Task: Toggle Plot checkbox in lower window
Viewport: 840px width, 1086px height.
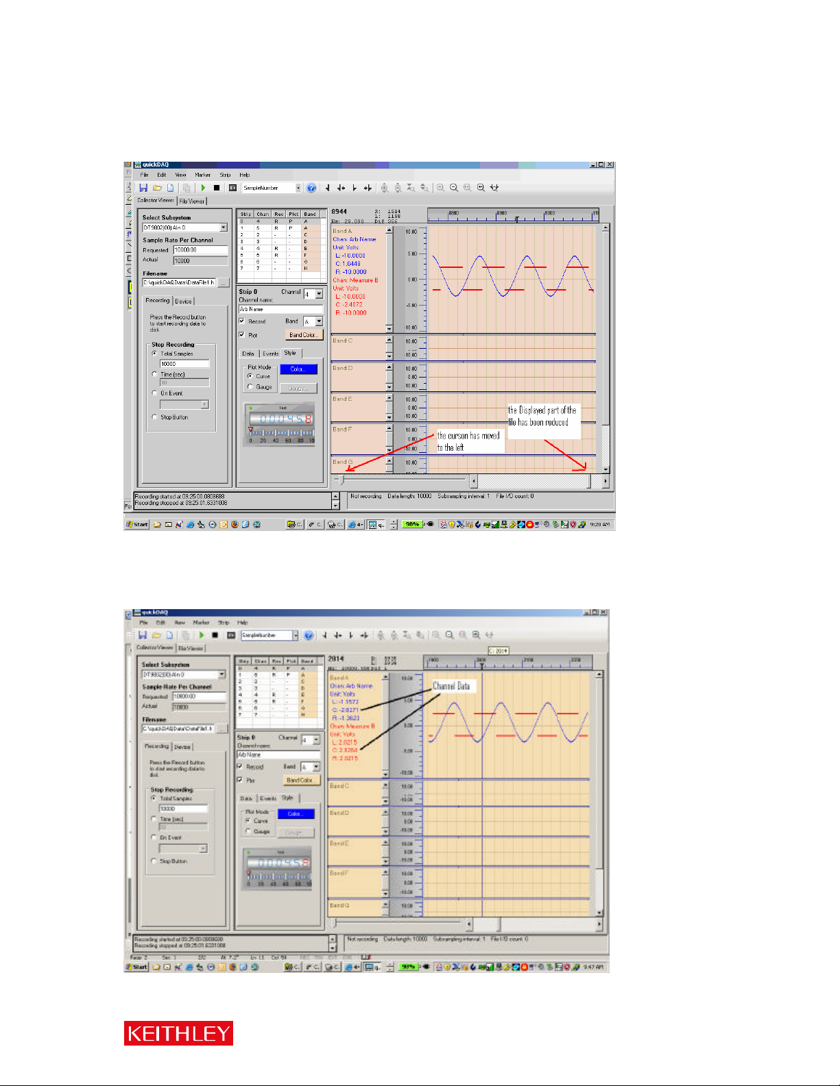Action: click(x=240, y=780)
